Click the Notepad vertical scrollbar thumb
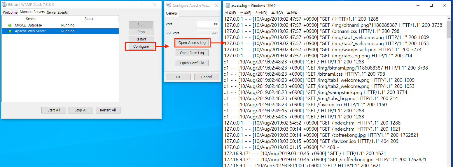This screenshot has width=453, height=167. point(449,30)
